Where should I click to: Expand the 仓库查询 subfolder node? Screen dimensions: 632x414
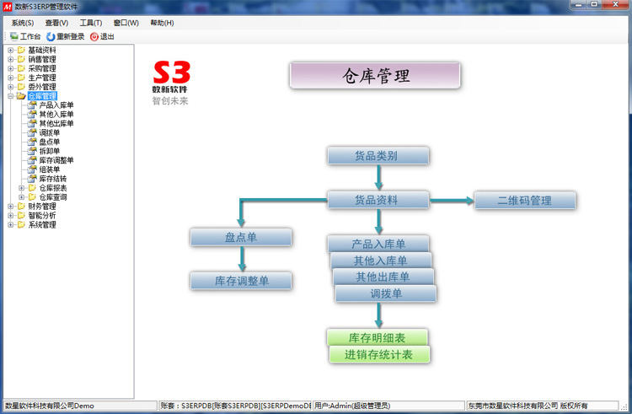(x=22, y=197)
